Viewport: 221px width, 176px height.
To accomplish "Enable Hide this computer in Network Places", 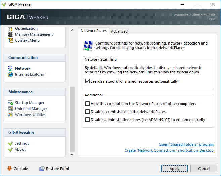I will point(88,104).
